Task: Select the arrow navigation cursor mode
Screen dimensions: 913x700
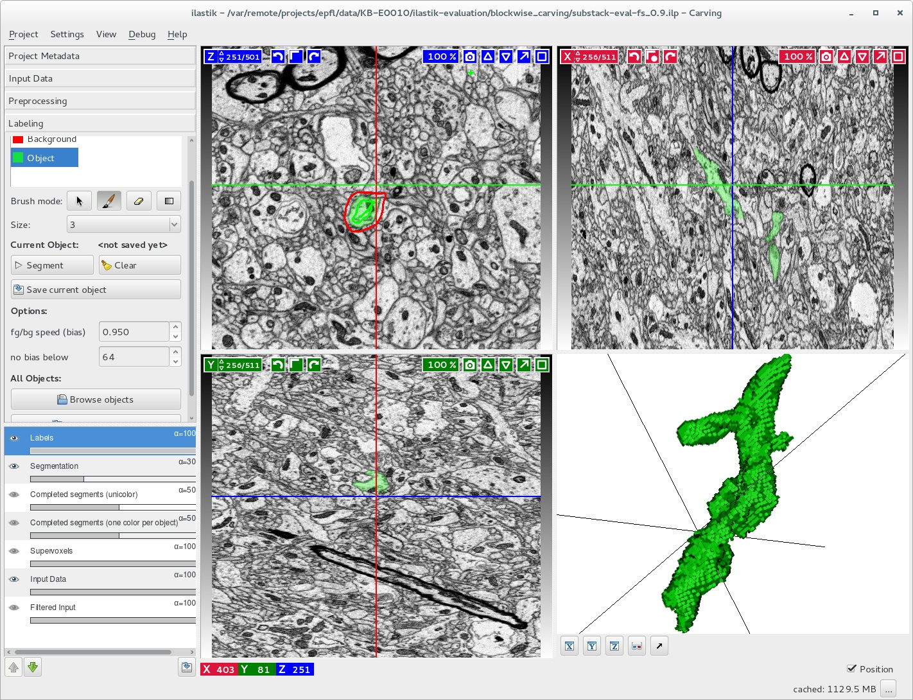Action: pyautogui.click(x=80, y=201)
